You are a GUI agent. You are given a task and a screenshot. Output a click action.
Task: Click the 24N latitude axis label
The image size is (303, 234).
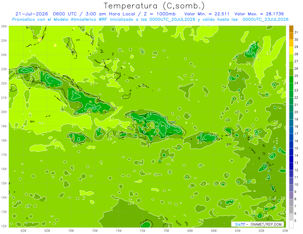[4, 55]
